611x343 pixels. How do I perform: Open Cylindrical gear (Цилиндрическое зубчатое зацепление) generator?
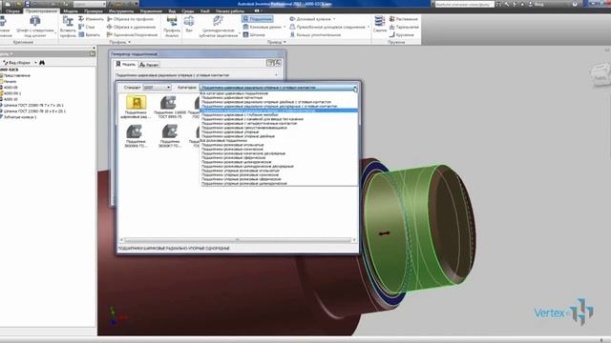pyautogui.click(x=218, y=27)
